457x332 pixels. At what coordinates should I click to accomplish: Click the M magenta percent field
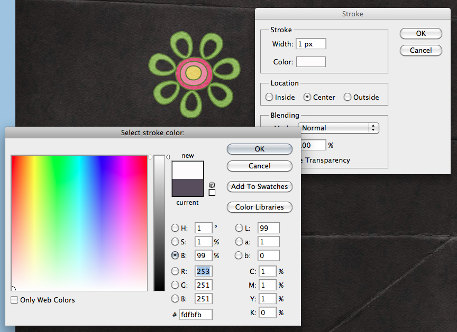coord(267,285)
